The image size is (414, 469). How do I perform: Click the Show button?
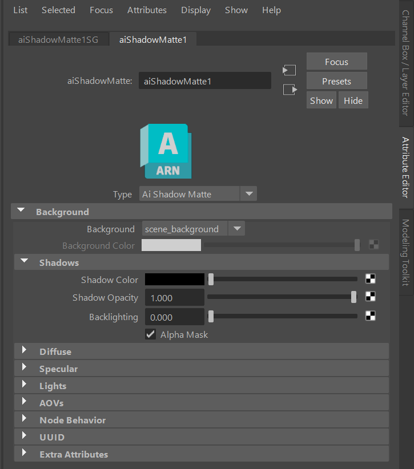[321, 100]
